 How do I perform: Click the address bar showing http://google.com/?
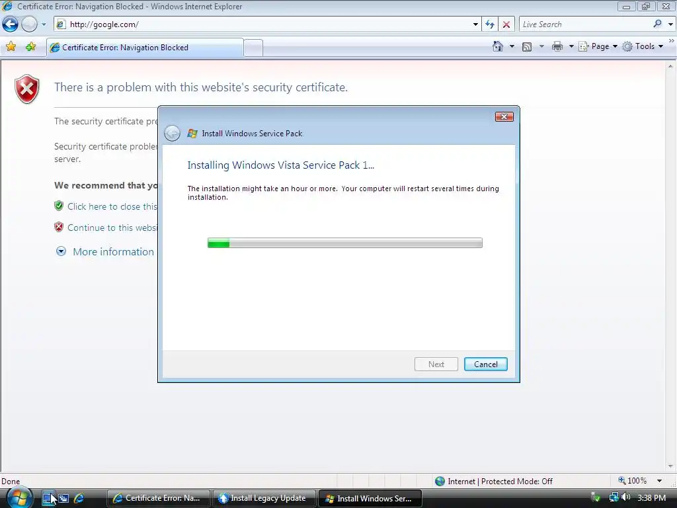tap(263, 24)
